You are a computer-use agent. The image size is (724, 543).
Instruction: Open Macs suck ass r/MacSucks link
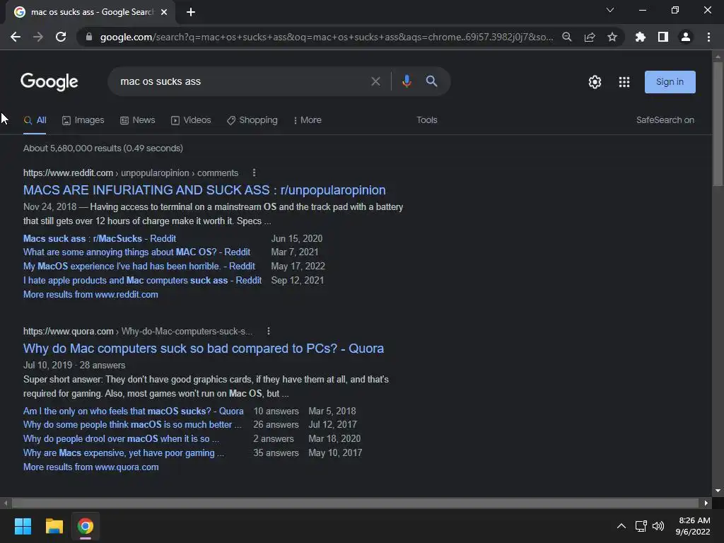coord(100,238)
